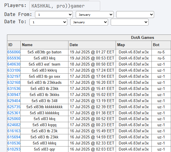The height and width of the screenshot is (152, 171).
Task: Open game ID 625060 link
Action: (x=14, y=119)
